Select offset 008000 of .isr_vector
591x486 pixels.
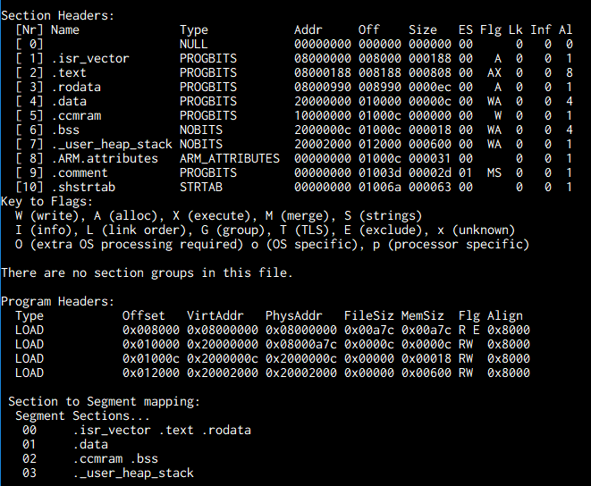[x=380, y=59]
